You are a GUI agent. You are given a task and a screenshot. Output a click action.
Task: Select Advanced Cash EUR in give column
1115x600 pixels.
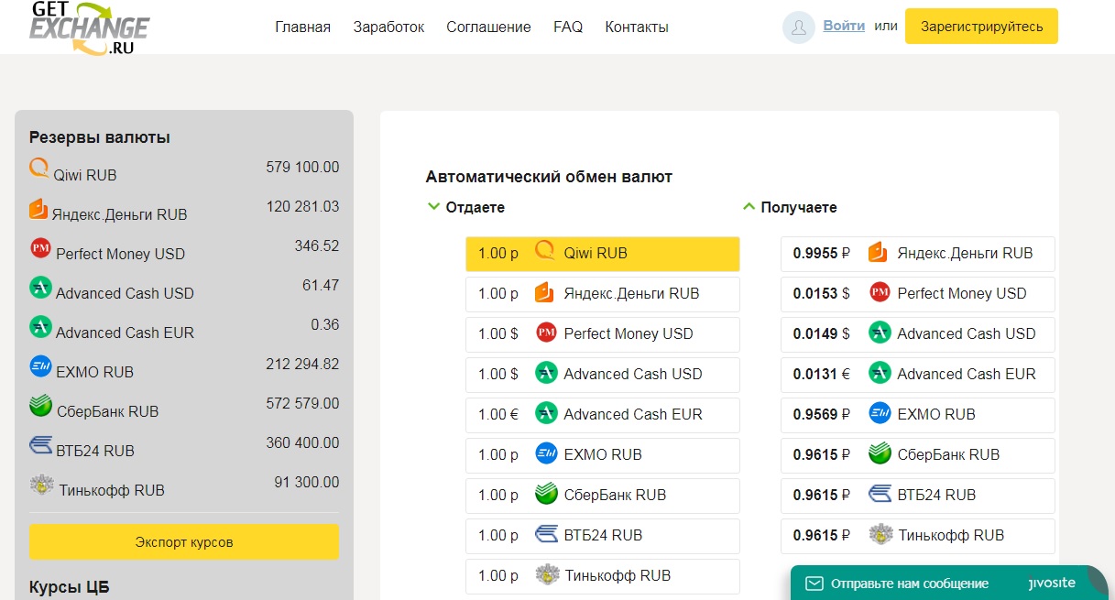[602, 414]
